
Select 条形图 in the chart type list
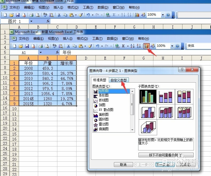tap(103, 96)
